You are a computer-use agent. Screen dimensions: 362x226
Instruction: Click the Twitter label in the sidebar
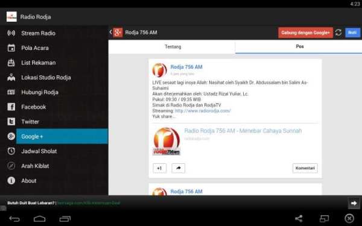pos(30,122)
